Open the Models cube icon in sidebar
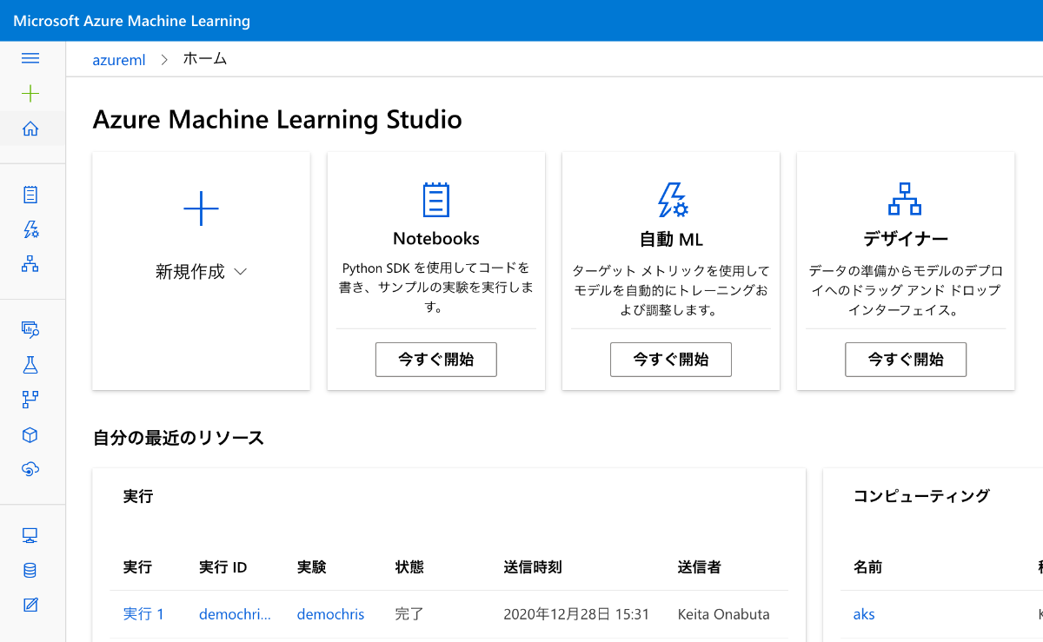 tap(30, 434)
